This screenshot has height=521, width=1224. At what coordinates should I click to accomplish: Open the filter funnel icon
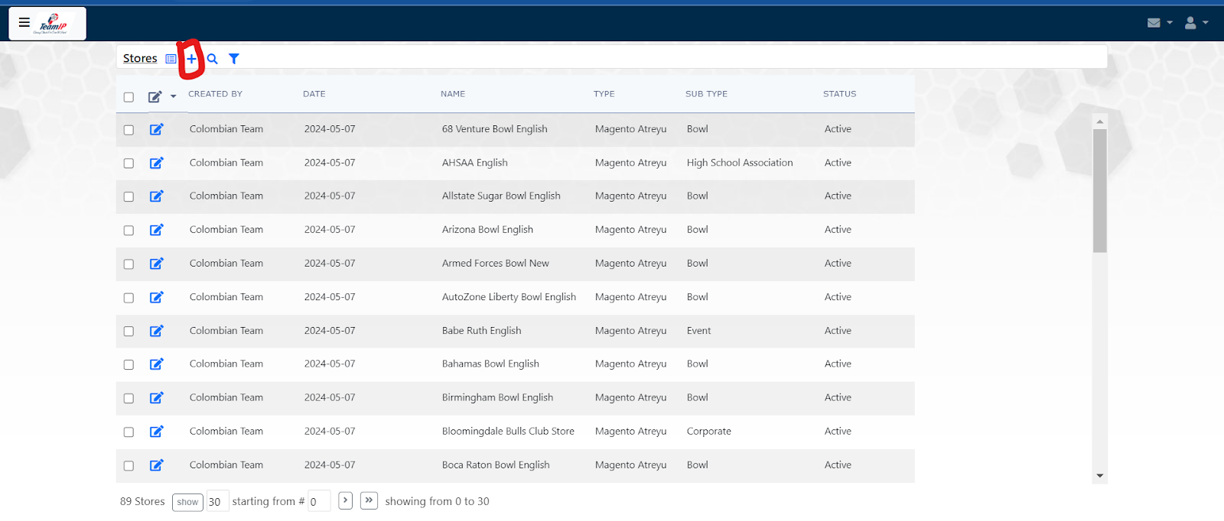click(x=234, y=59)
